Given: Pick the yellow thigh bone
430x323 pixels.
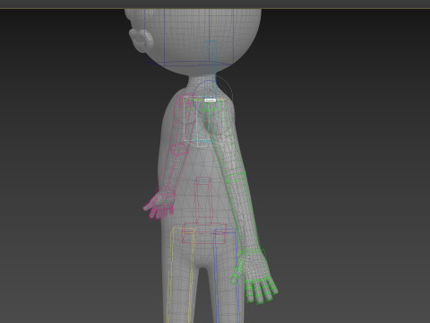Looking at the screenshot, I should [x=182, y=275].
